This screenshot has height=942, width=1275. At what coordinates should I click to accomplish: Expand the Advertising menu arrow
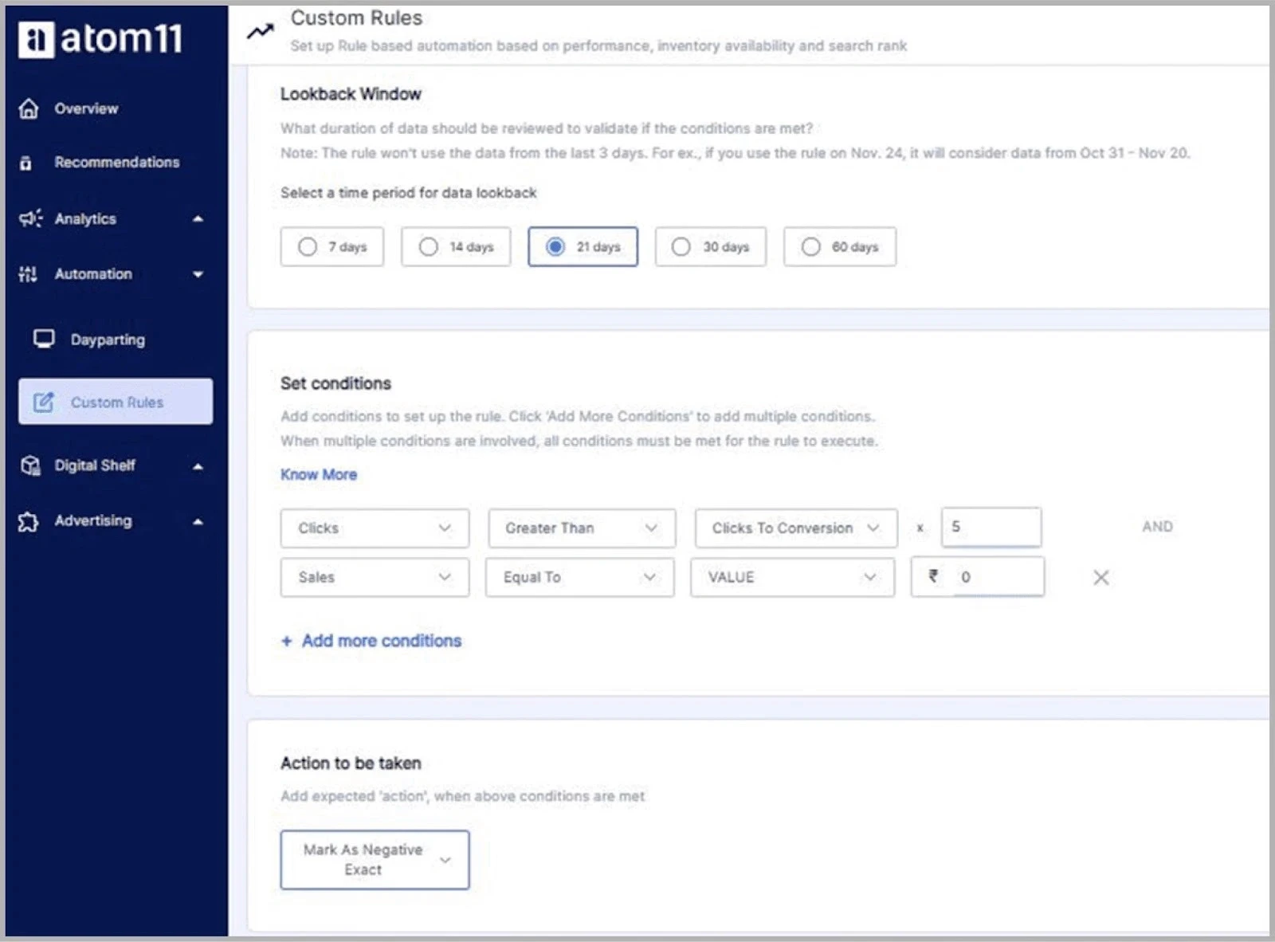198,522
